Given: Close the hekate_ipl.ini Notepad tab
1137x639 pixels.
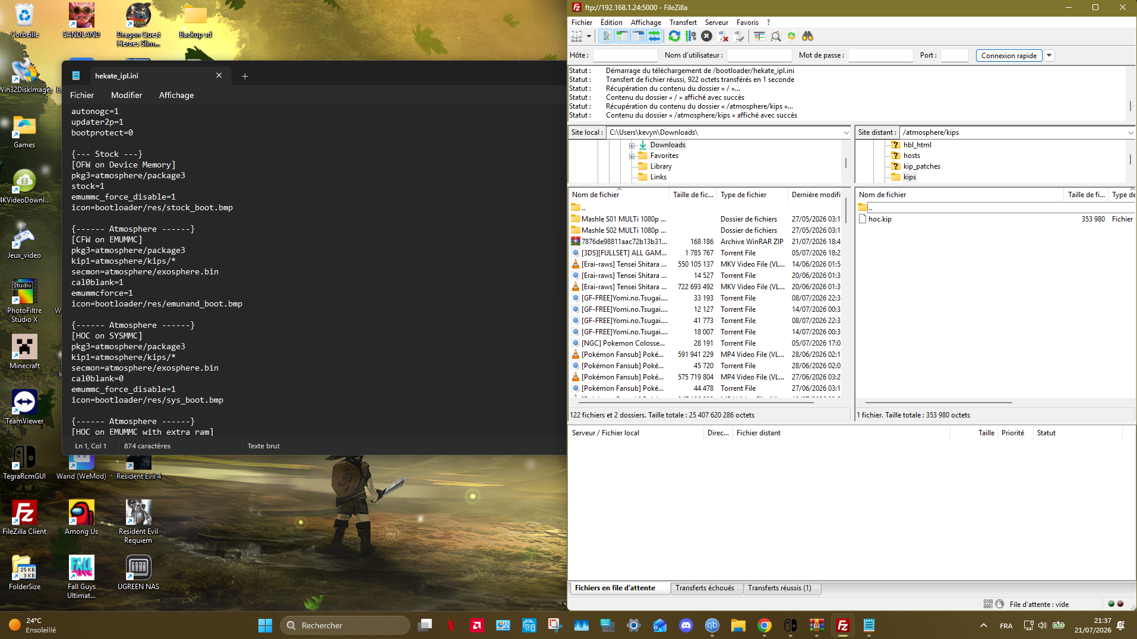Looking at the screenshot, I should (x=219, y=75).
